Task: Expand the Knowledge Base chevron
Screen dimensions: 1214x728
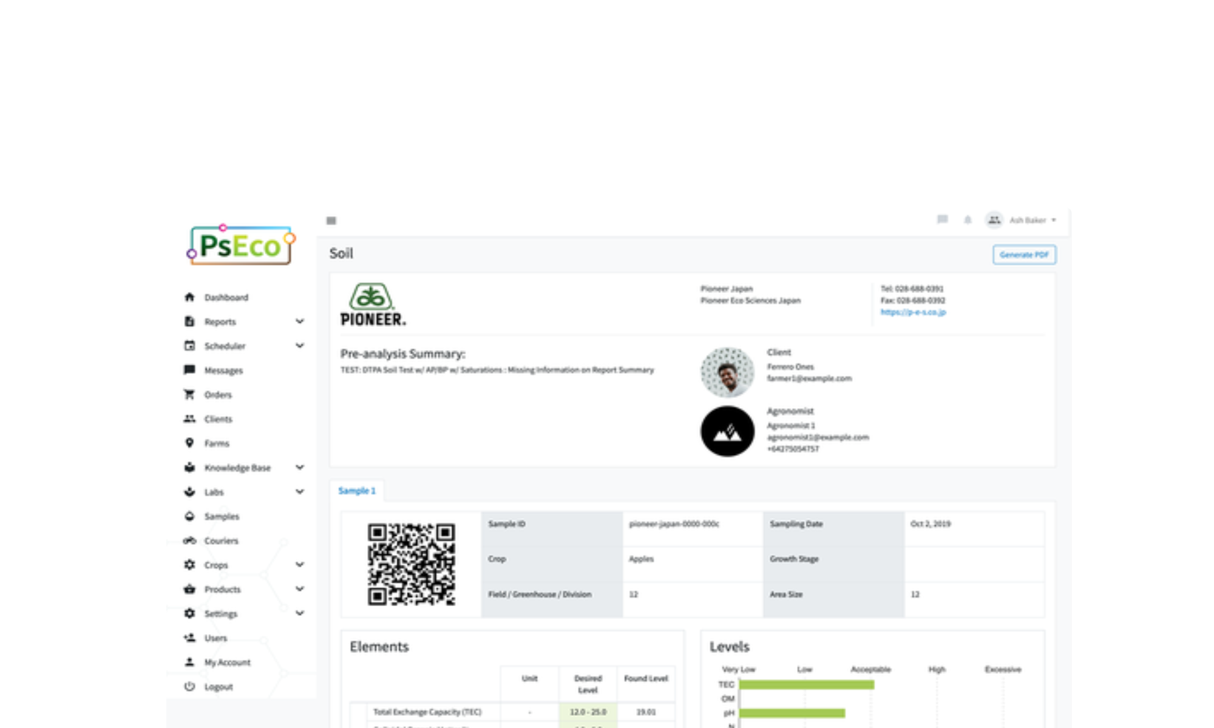Action: click(x=300, y=468)
